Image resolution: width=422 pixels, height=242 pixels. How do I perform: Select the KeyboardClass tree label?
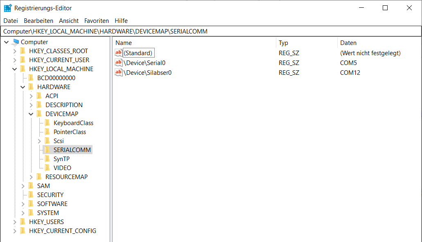(x=74, y=123)
